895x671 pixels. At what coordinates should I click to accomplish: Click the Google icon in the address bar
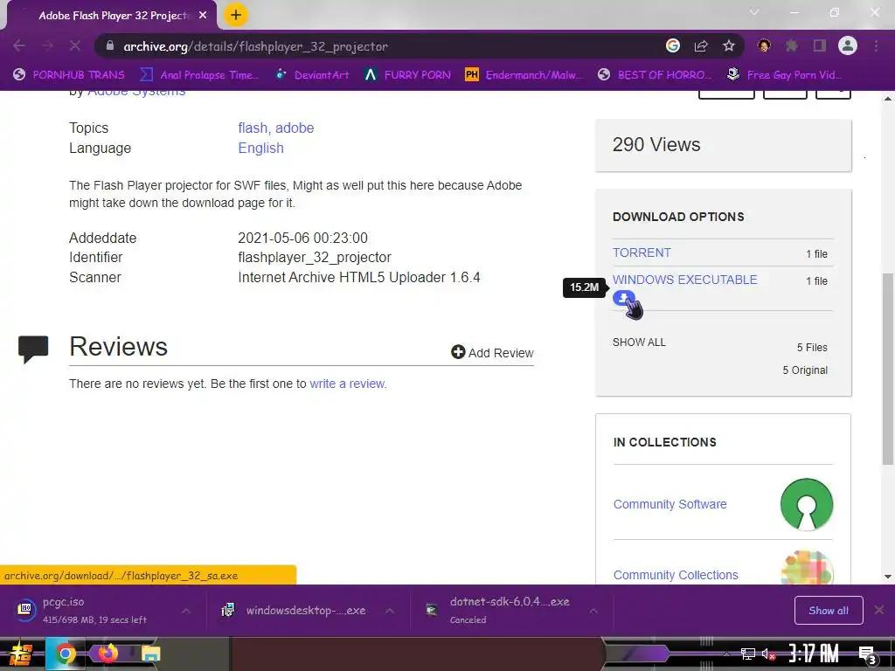pos(673,45)
